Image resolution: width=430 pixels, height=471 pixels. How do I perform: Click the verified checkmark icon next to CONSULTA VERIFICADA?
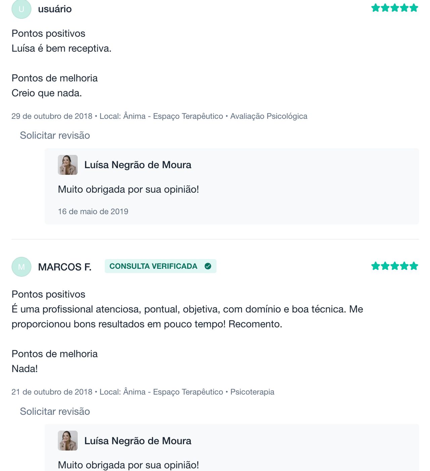(208, 266)
